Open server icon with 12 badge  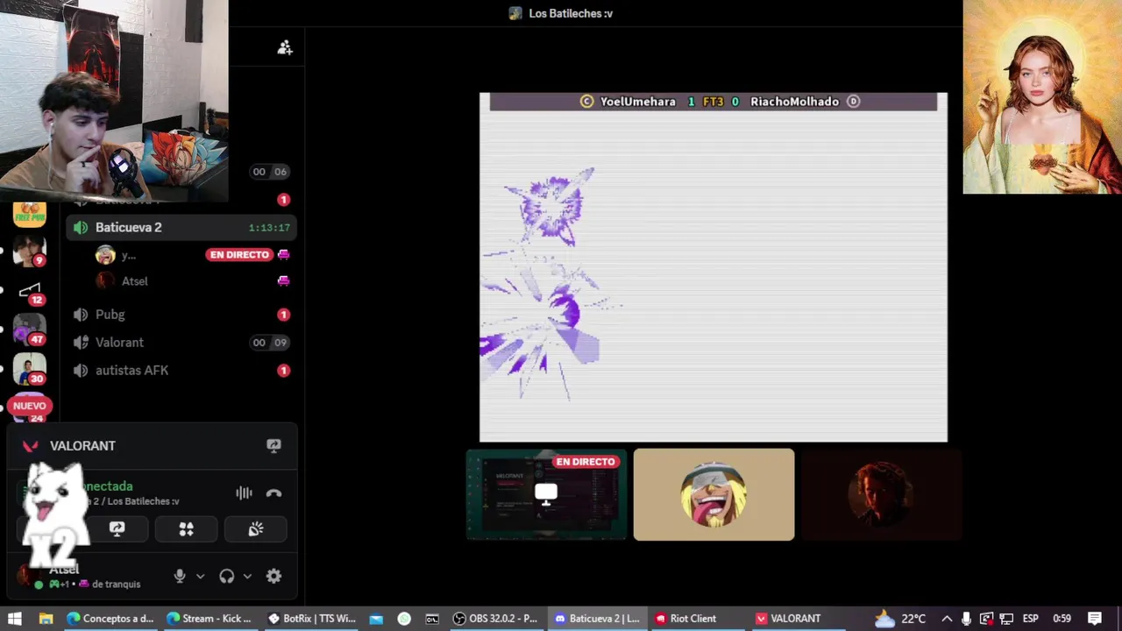[x=29, y=290]
